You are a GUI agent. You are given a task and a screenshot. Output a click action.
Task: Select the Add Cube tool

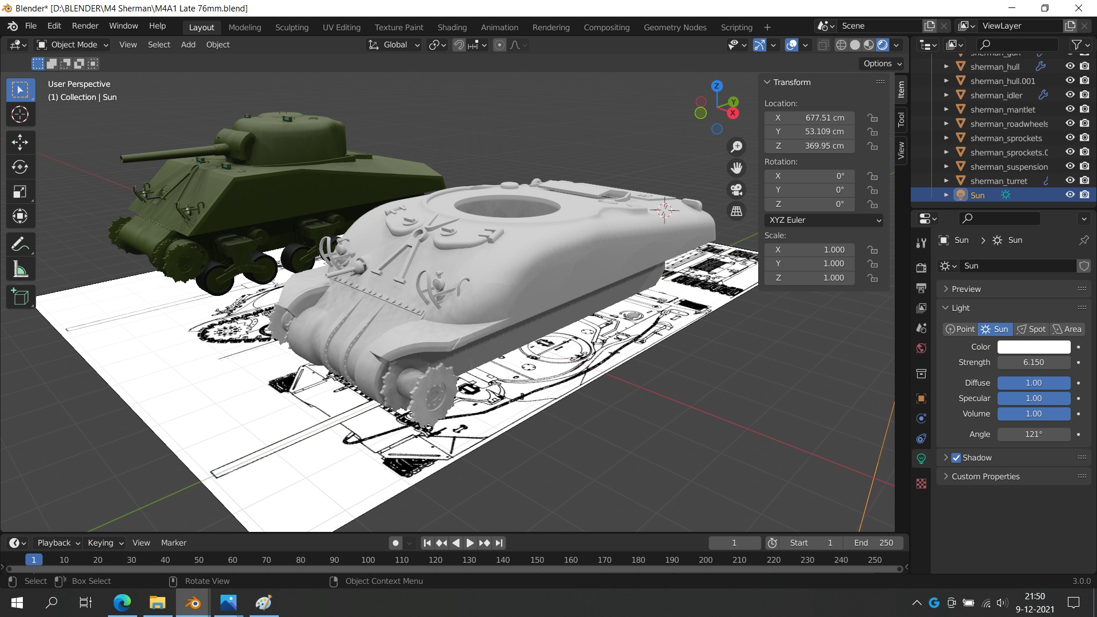coord(20,297)
